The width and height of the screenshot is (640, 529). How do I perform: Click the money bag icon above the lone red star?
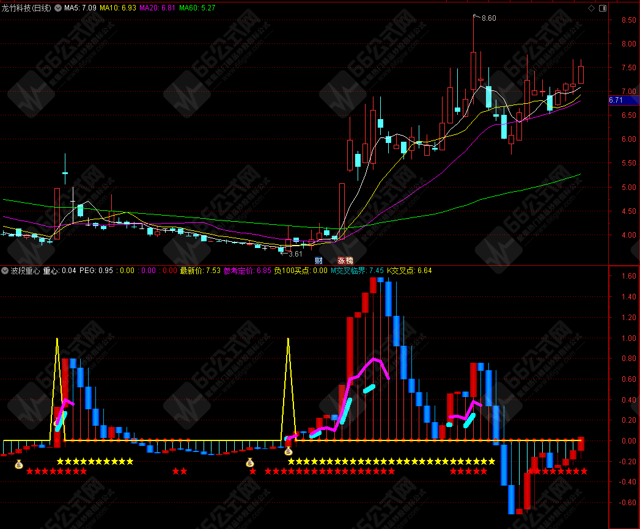(x=250, y=462)
